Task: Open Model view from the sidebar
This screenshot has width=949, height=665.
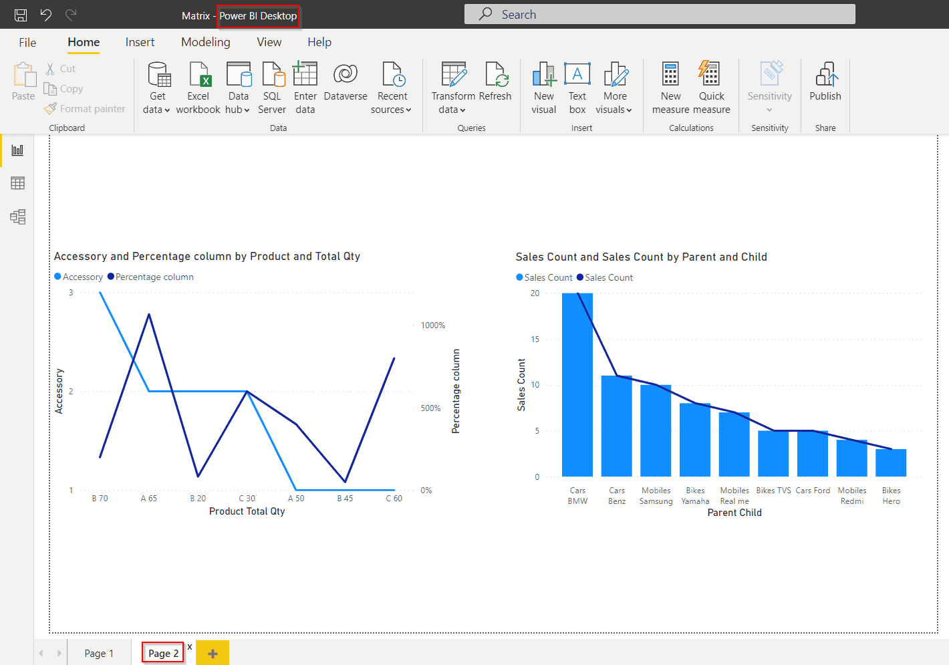Action: pos(17,216)
